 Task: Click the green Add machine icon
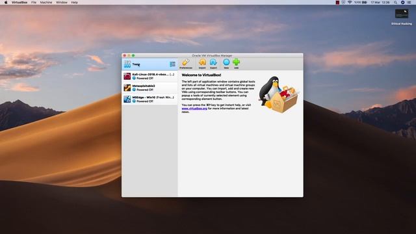tap(236, 64)
